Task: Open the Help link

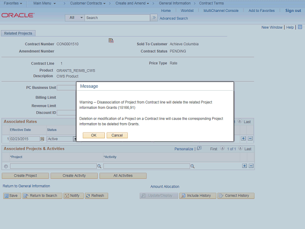Action: [x=290, y=27]
